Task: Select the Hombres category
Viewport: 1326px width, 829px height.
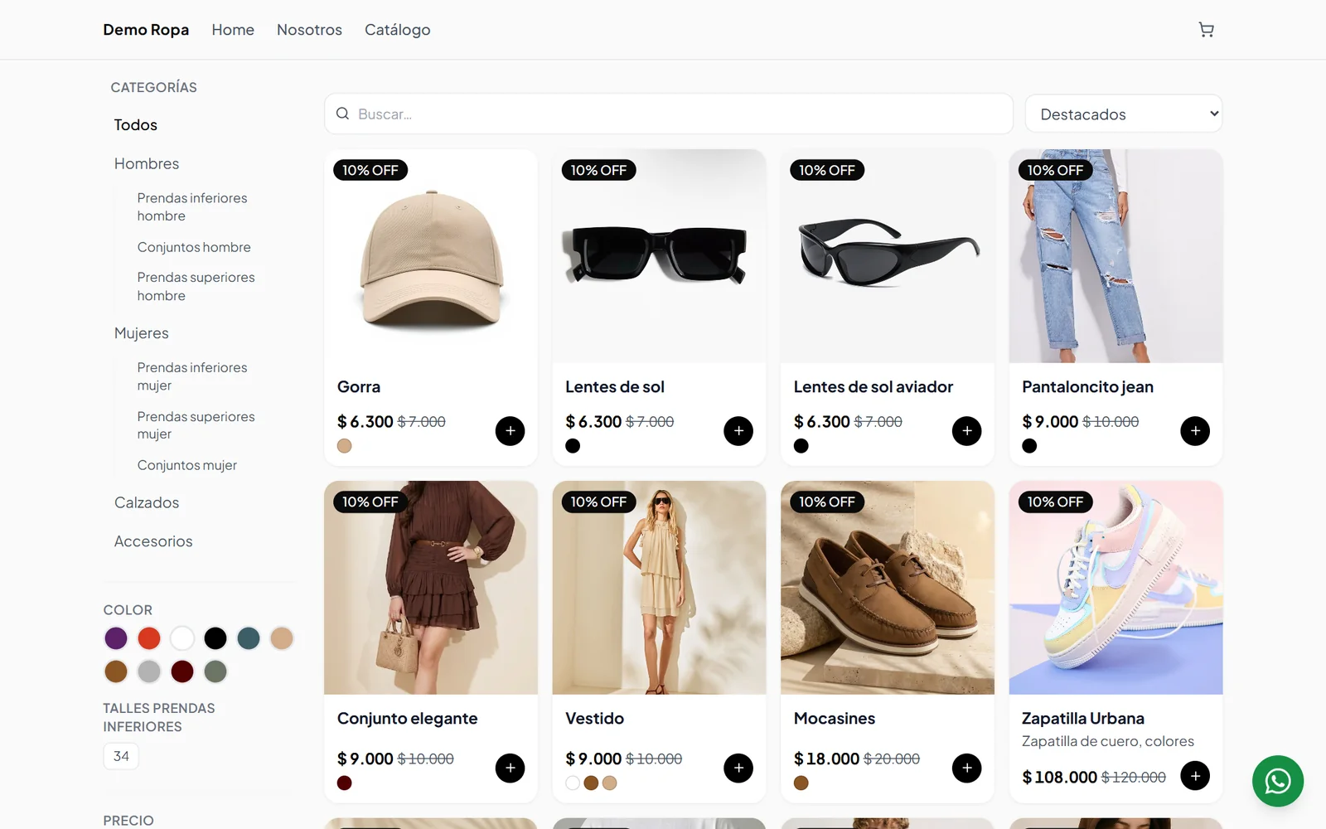Action: (147, 164)
